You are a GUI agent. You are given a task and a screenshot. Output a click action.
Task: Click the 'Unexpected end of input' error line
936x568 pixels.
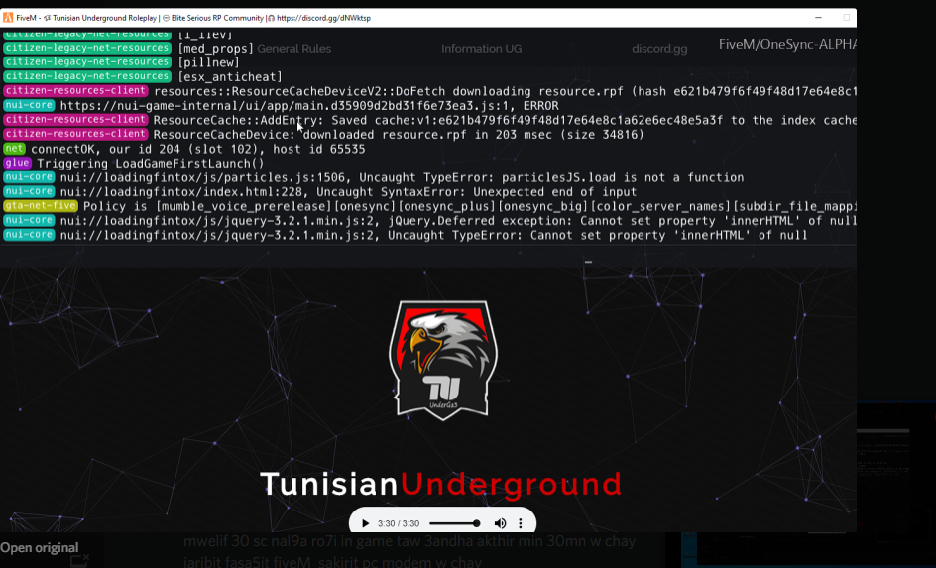click(348, 192)
